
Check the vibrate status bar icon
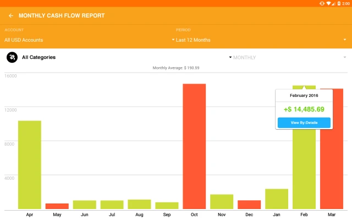322,3
